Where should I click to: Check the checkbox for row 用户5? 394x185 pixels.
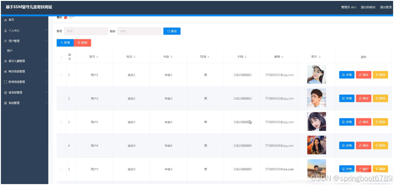click(x=61, y=170)
